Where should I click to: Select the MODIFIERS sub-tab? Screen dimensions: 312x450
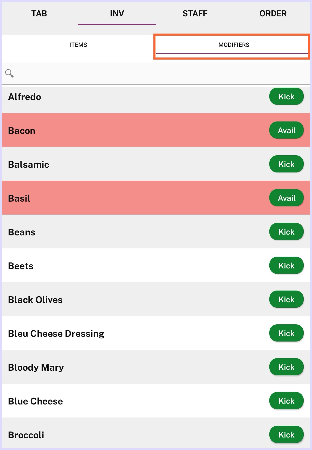tap(233, 45)
